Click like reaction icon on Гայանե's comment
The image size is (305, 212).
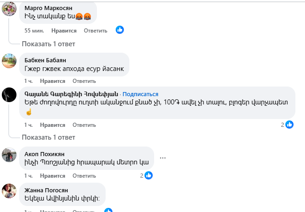click(289, 124)
